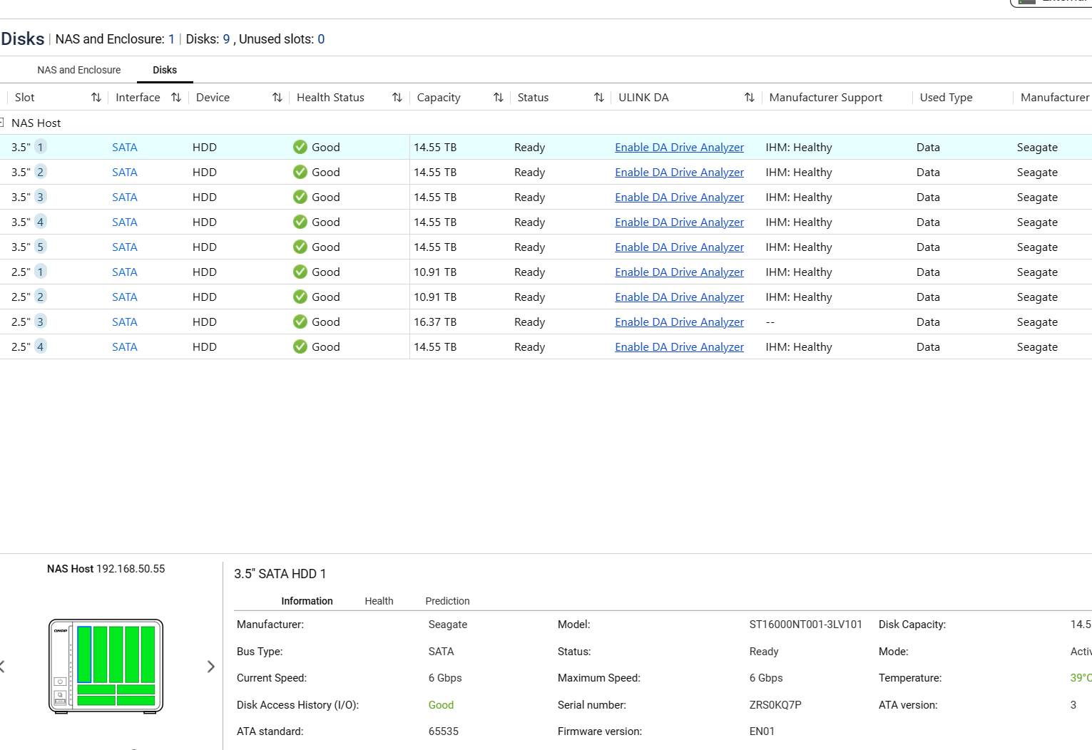Collapse the NAS Host group
The width and height of the screenshot is (1092, 750).
(2, 123)
